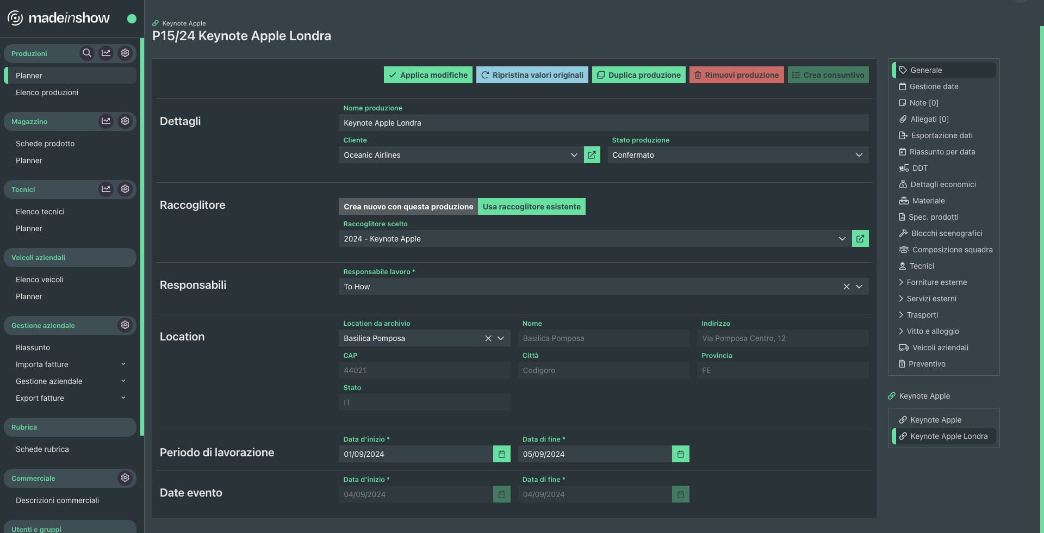The image size is (1044, 533).
Task: Open the Blocchi scenografici tab
Action: pos(944,233)
